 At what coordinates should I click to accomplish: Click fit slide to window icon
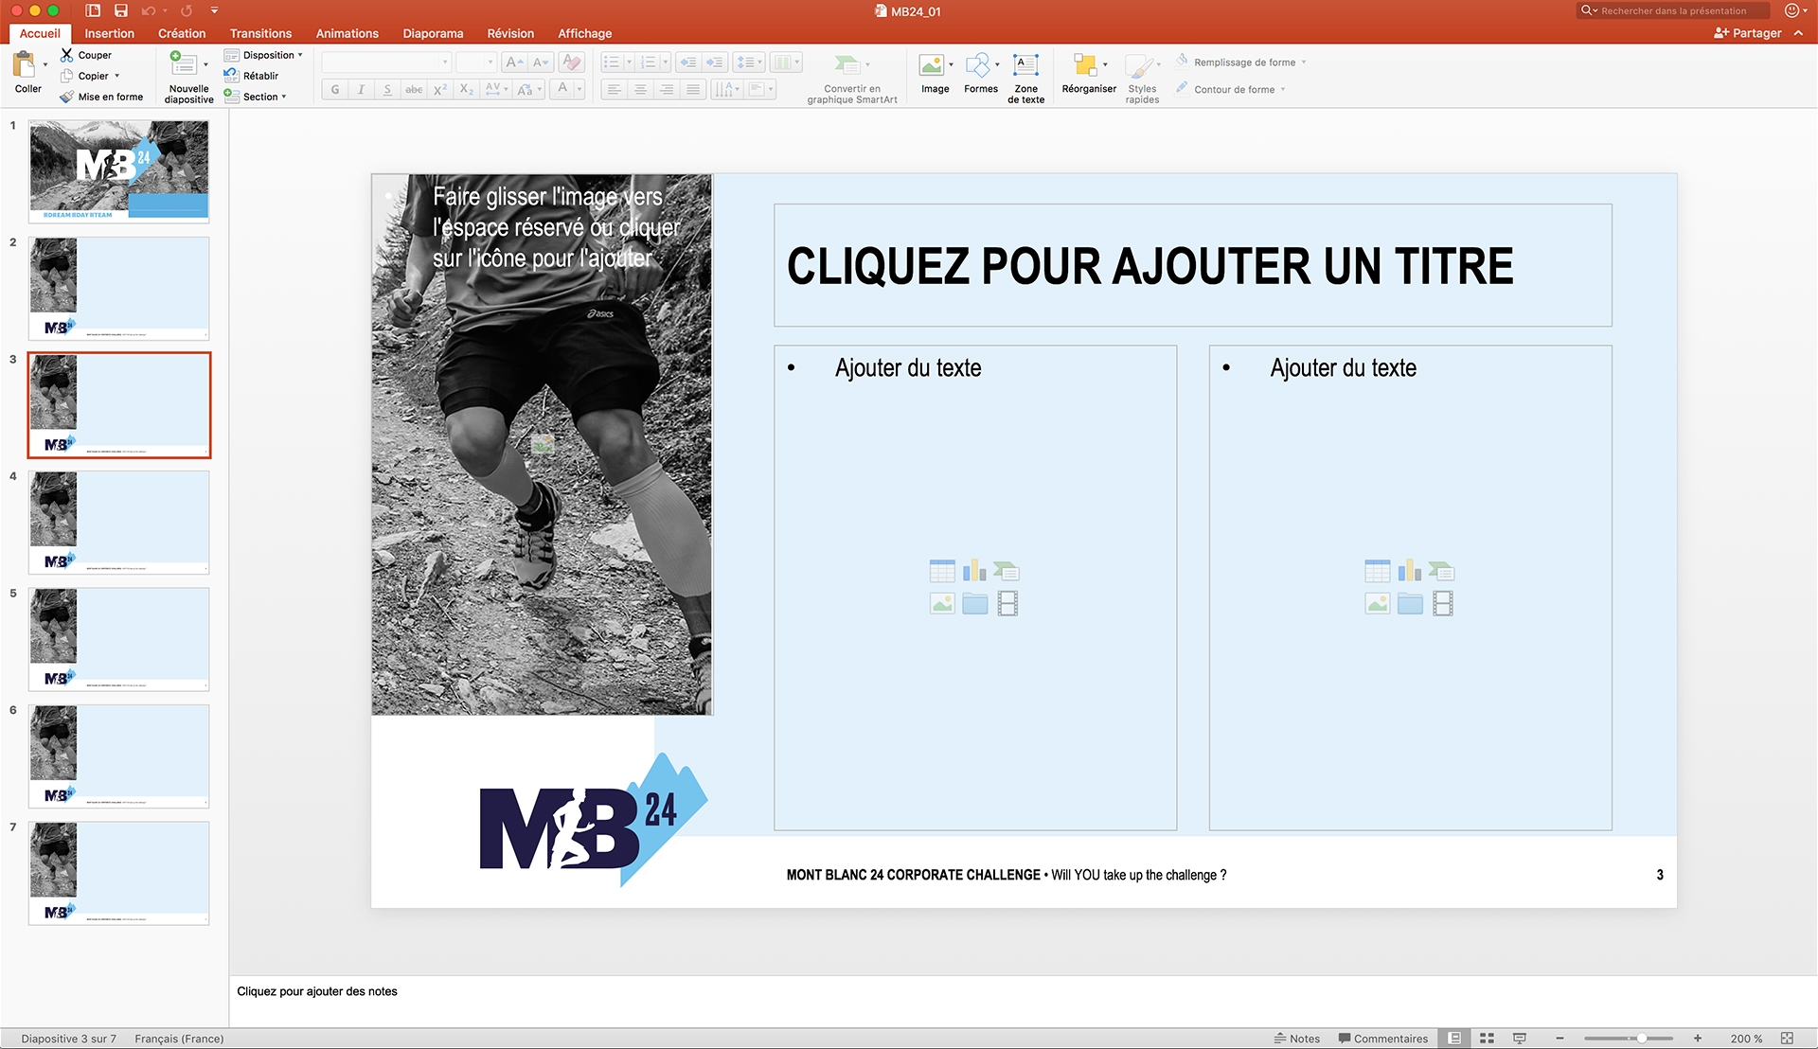[x=1787, y=1039]
